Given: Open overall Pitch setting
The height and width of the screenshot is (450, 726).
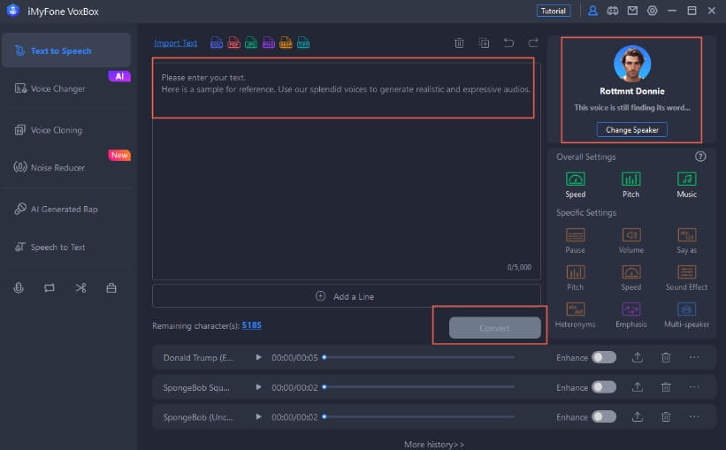Looking at the screenshot, I should (x=631, y=185).
